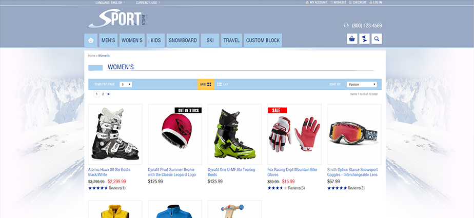Open the Sort By Position dropdown
The height and width of the screenshot is (218, 474).
point(362,84)
